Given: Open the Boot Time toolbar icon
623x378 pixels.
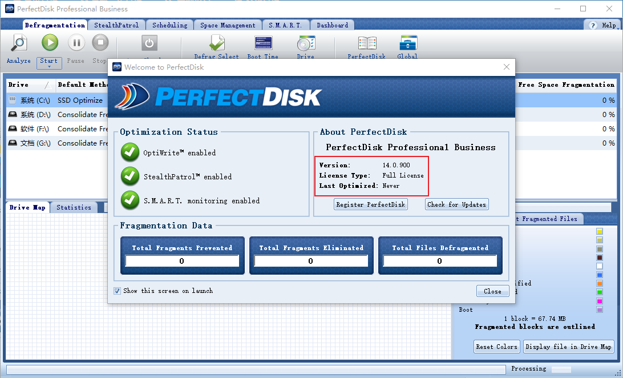Looking at the screenshot, I should [263, 43].
